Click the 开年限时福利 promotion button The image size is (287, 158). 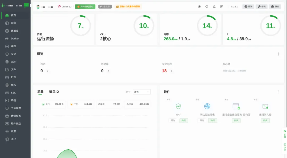(x=85, y=7)
